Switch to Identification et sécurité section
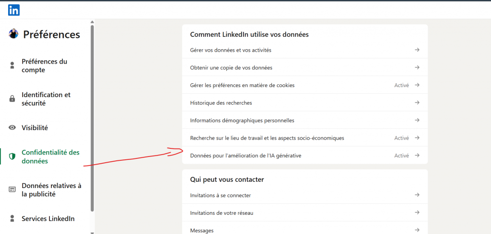This screenshot has height=234, width=491. [46, 99]
